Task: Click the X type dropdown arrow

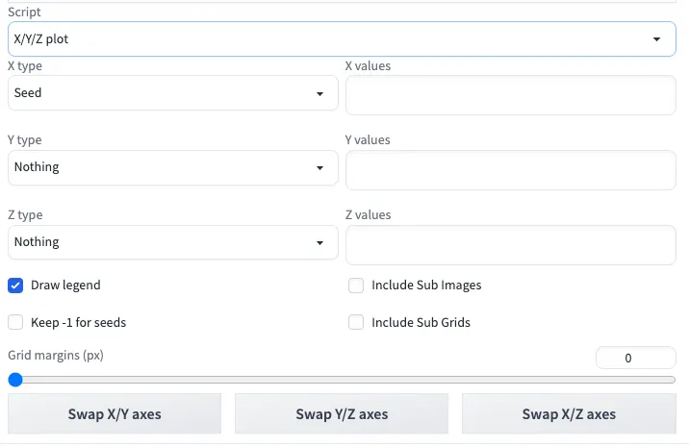Action: 319,94
